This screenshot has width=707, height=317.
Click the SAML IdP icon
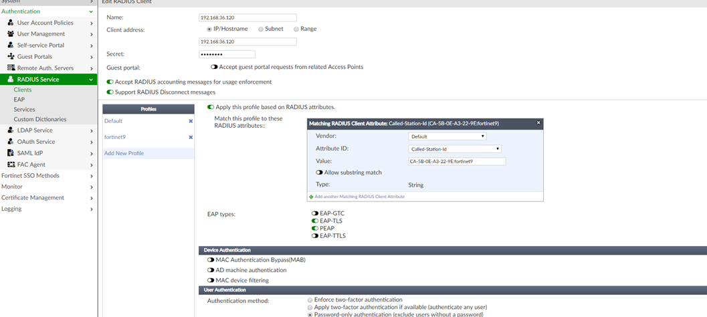click(11, 153)
